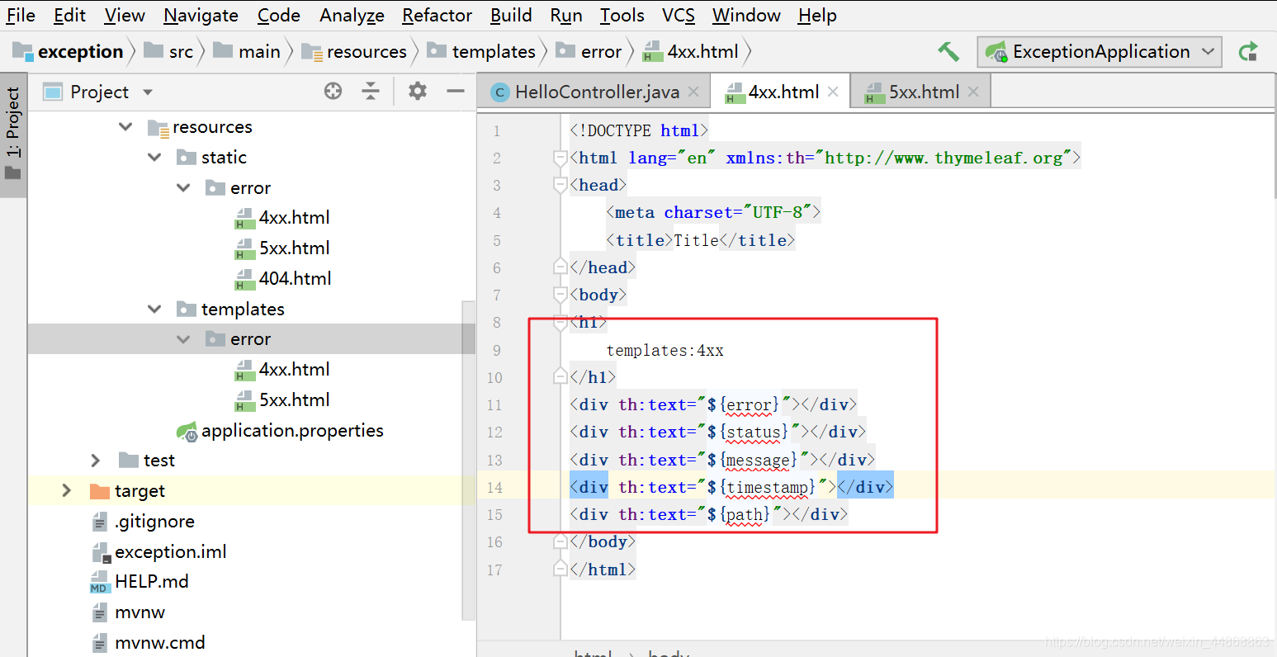Click the templates error folder row
This screenshot has height=657, width=1277.
point(252,339)
